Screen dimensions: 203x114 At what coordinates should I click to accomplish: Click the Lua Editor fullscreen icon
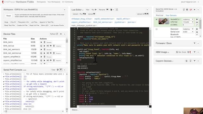(117, 10)
